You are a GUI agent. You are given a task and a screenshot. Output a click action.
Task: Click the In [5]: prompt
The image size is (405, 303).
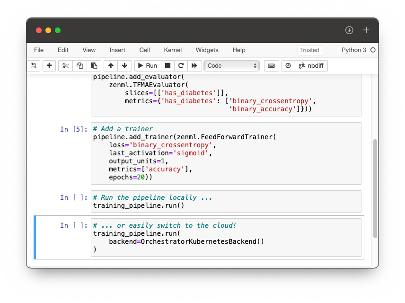[74, 129]
